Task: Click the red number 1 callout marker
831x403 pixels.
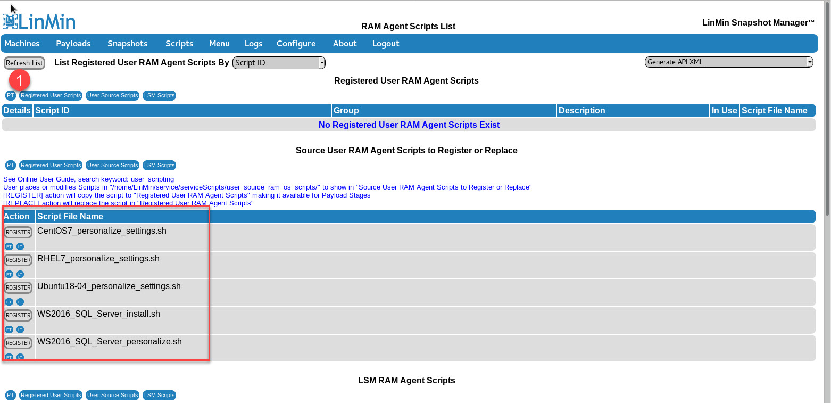Action: 20,80
